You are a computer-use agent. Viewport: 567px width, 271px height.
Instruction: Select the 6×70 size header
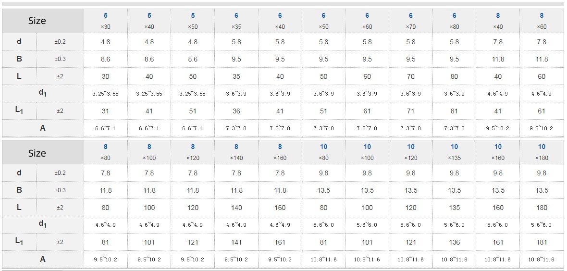pyautogui.click(x=411, y=21)
